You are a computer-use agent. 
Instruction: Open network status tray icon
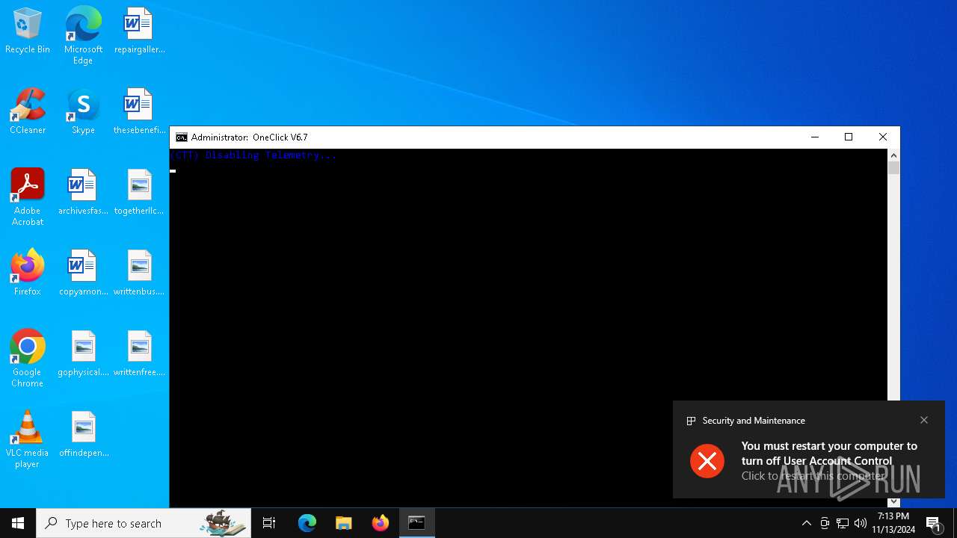843,523
